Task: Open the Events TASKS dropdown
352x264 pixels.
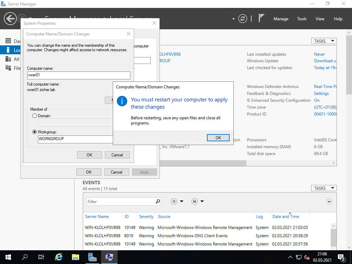Action: [324, 188]
